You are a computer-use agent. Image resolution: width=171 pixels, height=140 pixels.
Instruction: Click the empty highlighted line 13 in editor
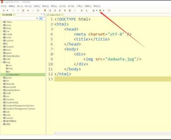click(x=113, y=79)
